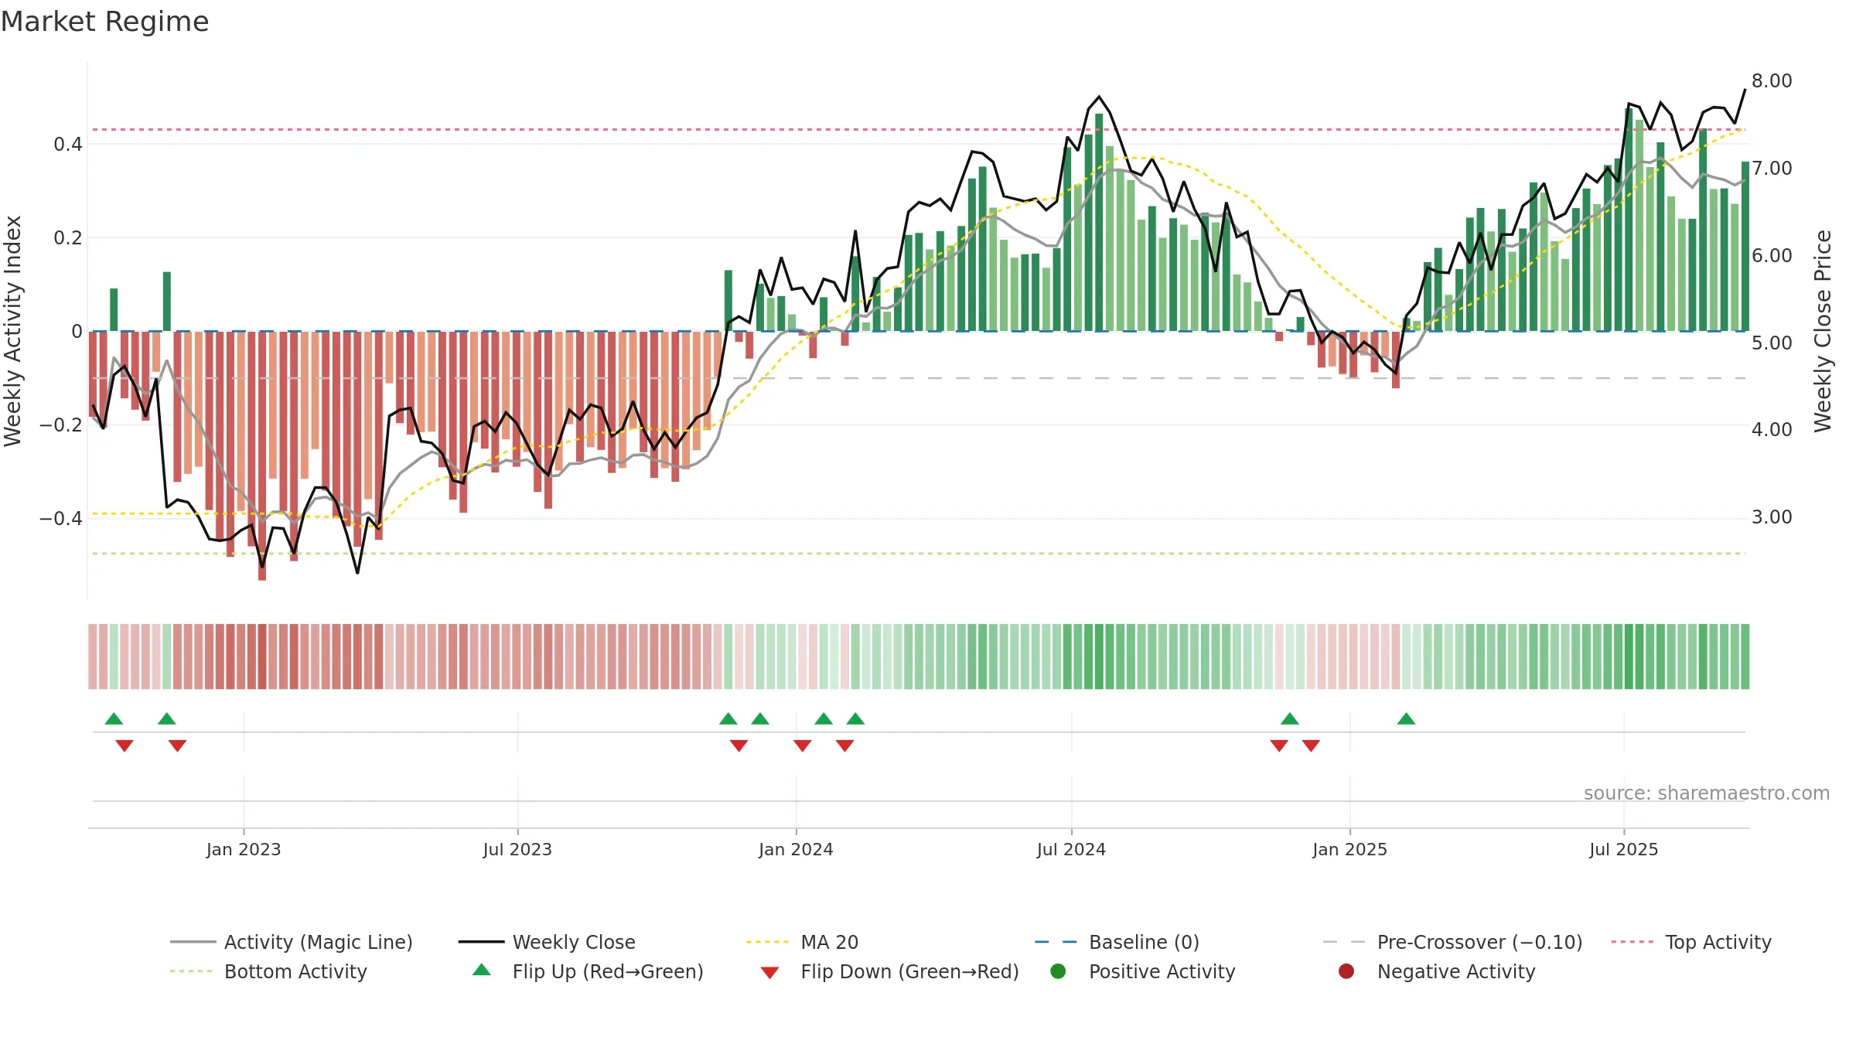
Task: Toggle the Top Activity legend entry
Action: click(1691, 942)
